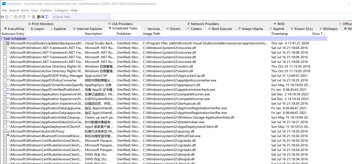Image resolution: width=352 pixels, height=164 pixels.
Task: Sort by the Description column header
Action: click(100, 33)
